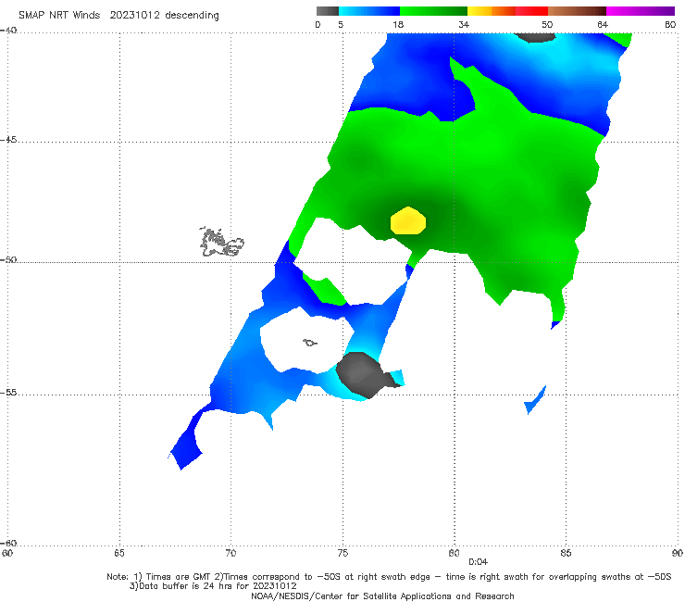
Task: Click the green segment of the wind color bar
Action: tap(433, 11)
